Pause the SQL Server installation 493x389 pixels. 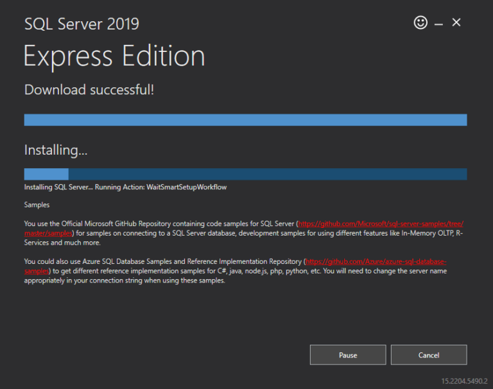[348, 355]
